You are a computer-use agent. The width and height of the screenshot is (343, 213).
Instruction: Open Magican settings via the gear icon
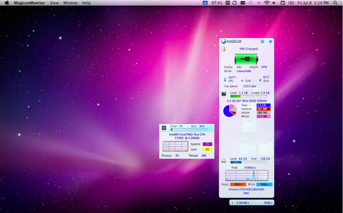click(x=262, y=41)
